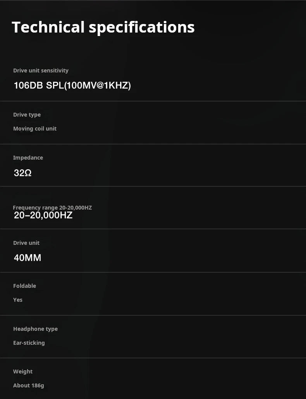Click the "Drive unit" label above 40MM
The image size is (306, 399).
(26, 243)
